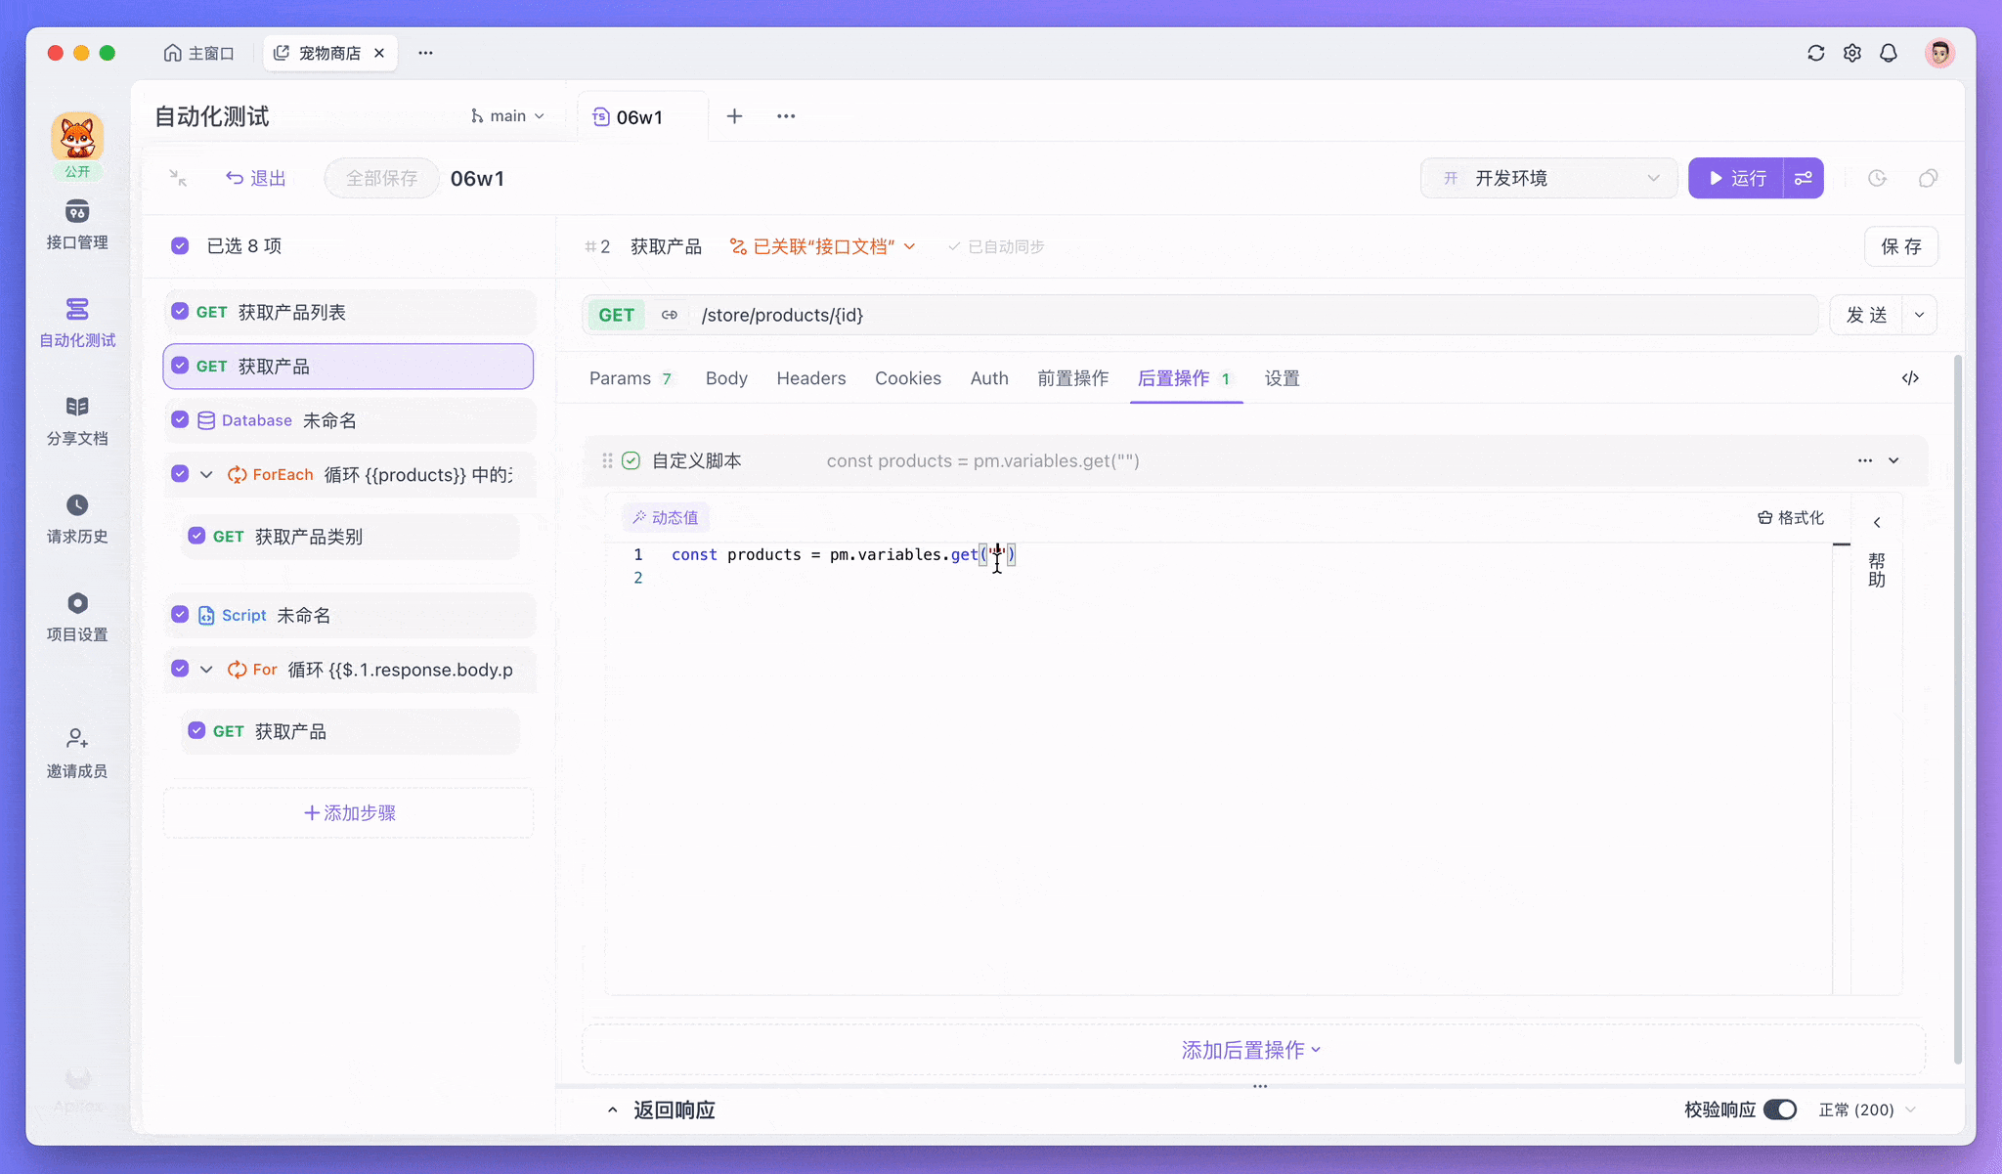The width and height of the screenshot is (2002, 1174).
Task: Uncheck the Database 未命名 step checkbox
Action: point(180,420)
